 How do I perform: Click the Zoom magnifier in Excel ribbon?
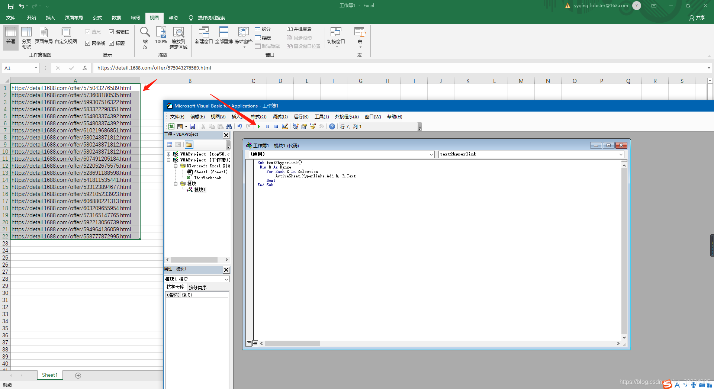point(145,38)
